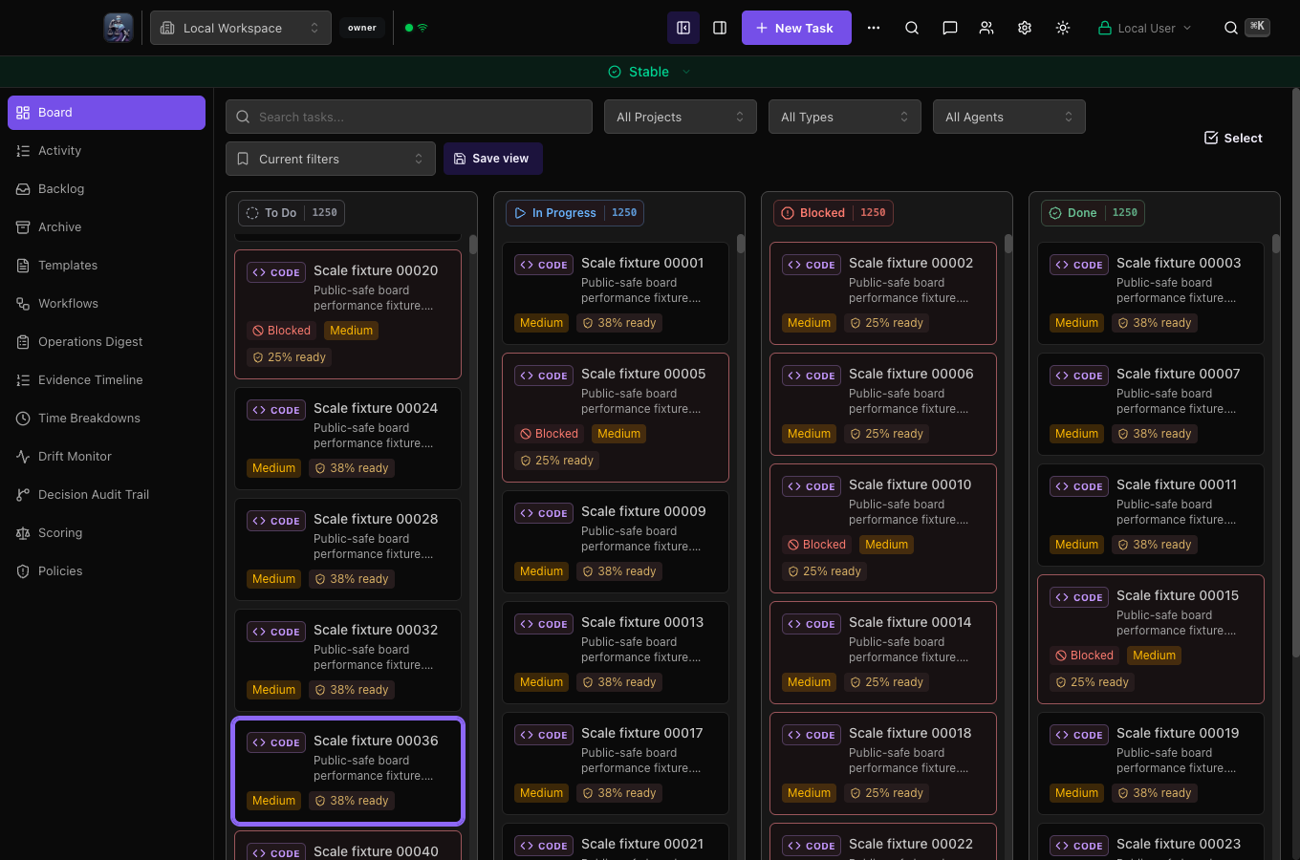The height and width of the screenshot is (860, 1300).
Task: Open the command palette search shortcut
Action: pos(1247,28)
